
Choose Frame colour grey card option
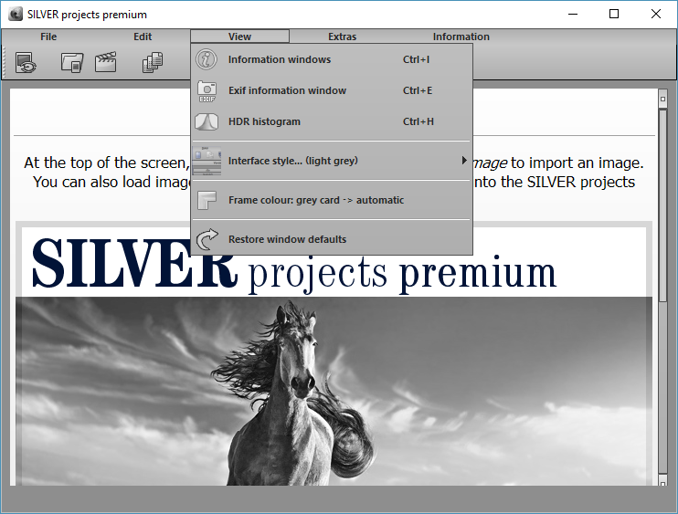pyautogui.click(x=332, y=201)
